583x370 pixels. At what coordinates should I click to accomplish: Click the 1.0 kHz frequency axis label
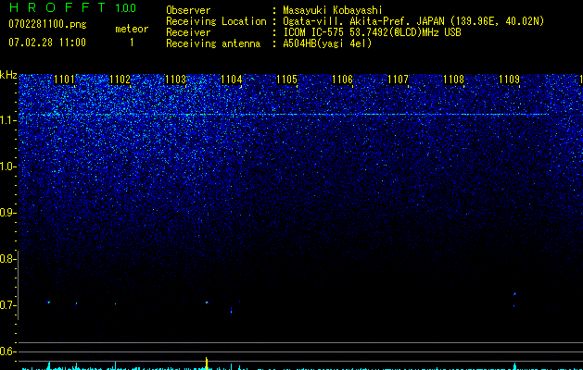(7, 166)
